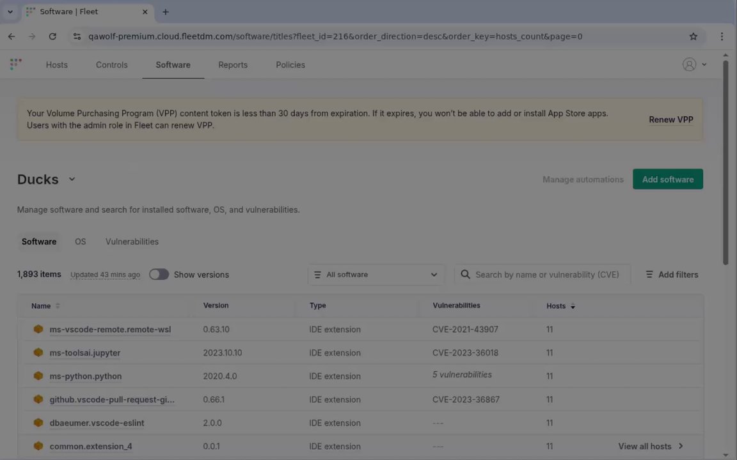Viewport: 737px width, 460px height.
Task: Select the Software nav item
Action: (x=173, y=65)
